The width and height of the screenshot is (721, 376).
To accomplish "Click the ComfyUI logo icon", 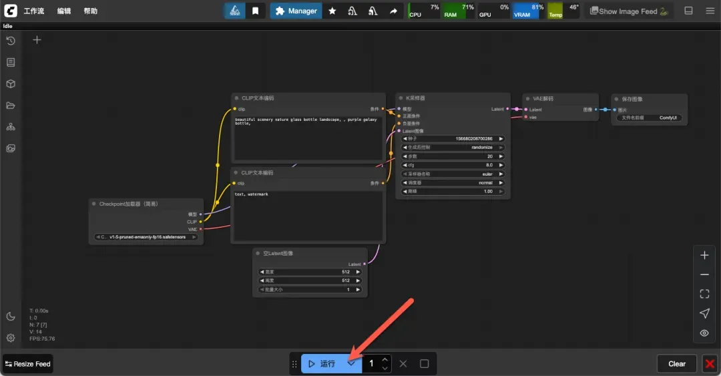I will (10, 11).
